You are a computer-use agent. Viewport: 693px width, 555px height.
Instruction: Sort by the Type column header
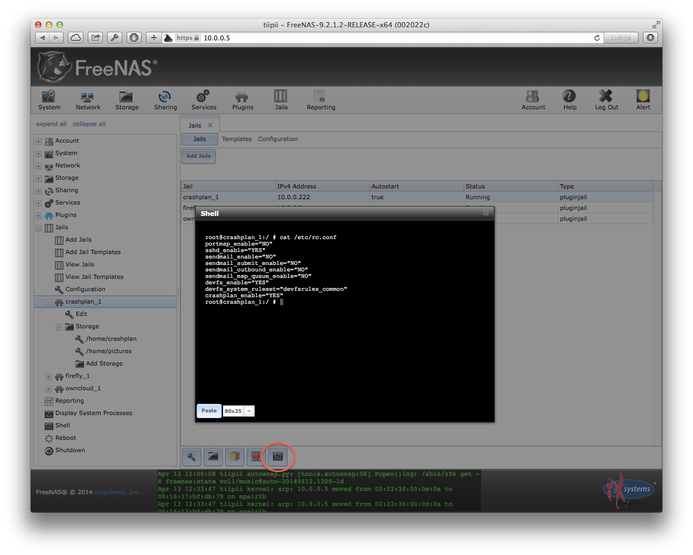click(605, 186)
